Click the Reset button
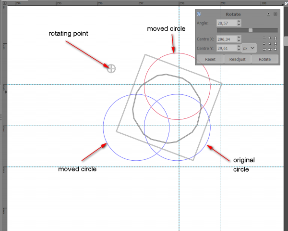Viewport: 288px width, 231px height. [210, 59]
